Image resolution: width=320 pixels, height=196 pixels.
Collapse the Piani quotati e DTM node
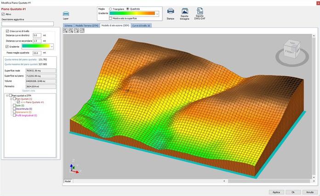pyautogui.click(x=7, y=95)
